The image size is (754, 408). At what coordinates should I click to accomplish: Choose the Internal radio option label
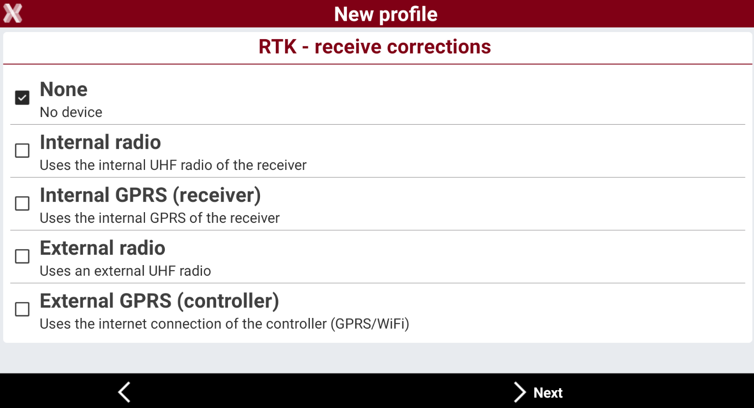tap(100, 142)
